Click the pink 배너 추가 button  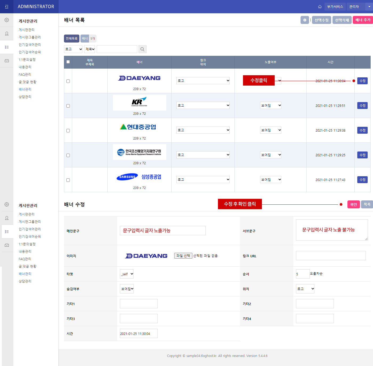coord(363,20)
